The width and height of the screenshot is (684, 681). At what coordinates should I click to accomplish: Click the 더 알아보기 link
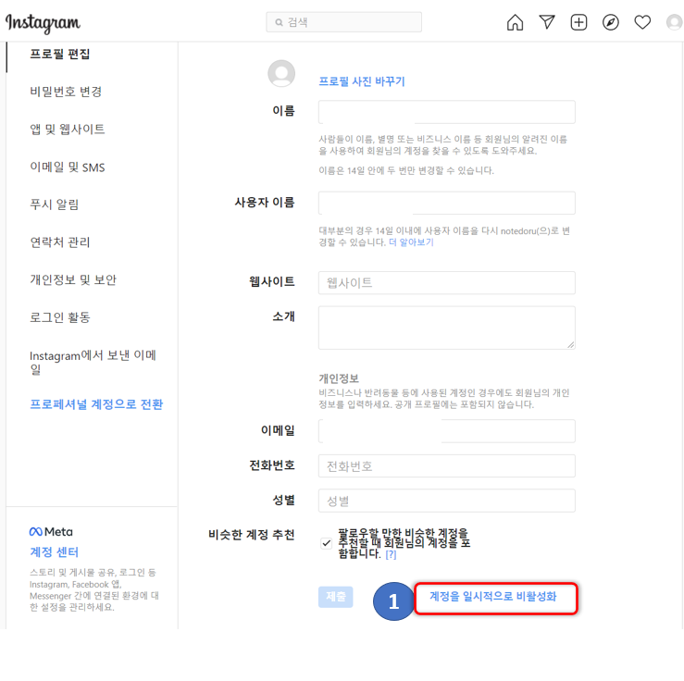(x=411, y=242)
